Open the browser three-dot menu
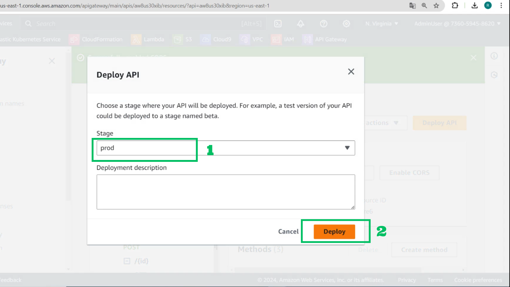 tap(501, 6)
